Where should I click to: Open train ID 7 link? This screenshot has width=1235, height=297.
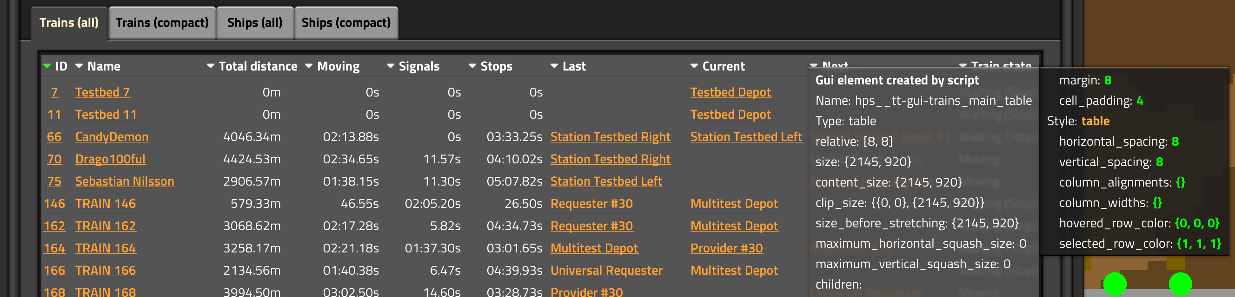[x=54, y=92]
